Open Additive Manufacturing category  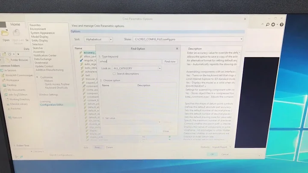50,70
